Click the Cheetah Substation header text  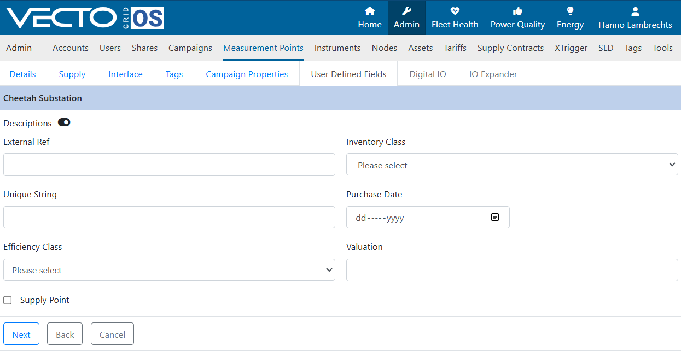pyautogui.click(x=43, y=98)
